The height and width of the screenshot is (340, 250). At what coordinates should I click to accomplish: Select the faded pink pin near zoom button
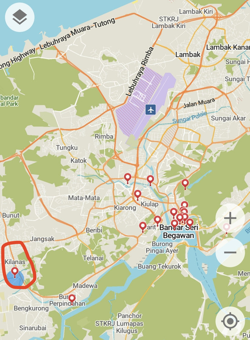point(227,229)
